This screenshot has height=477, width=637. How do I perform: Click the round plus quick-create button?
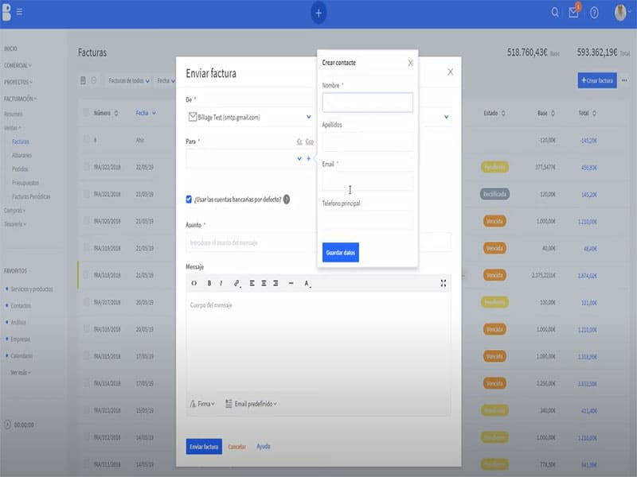pos(318,13)
